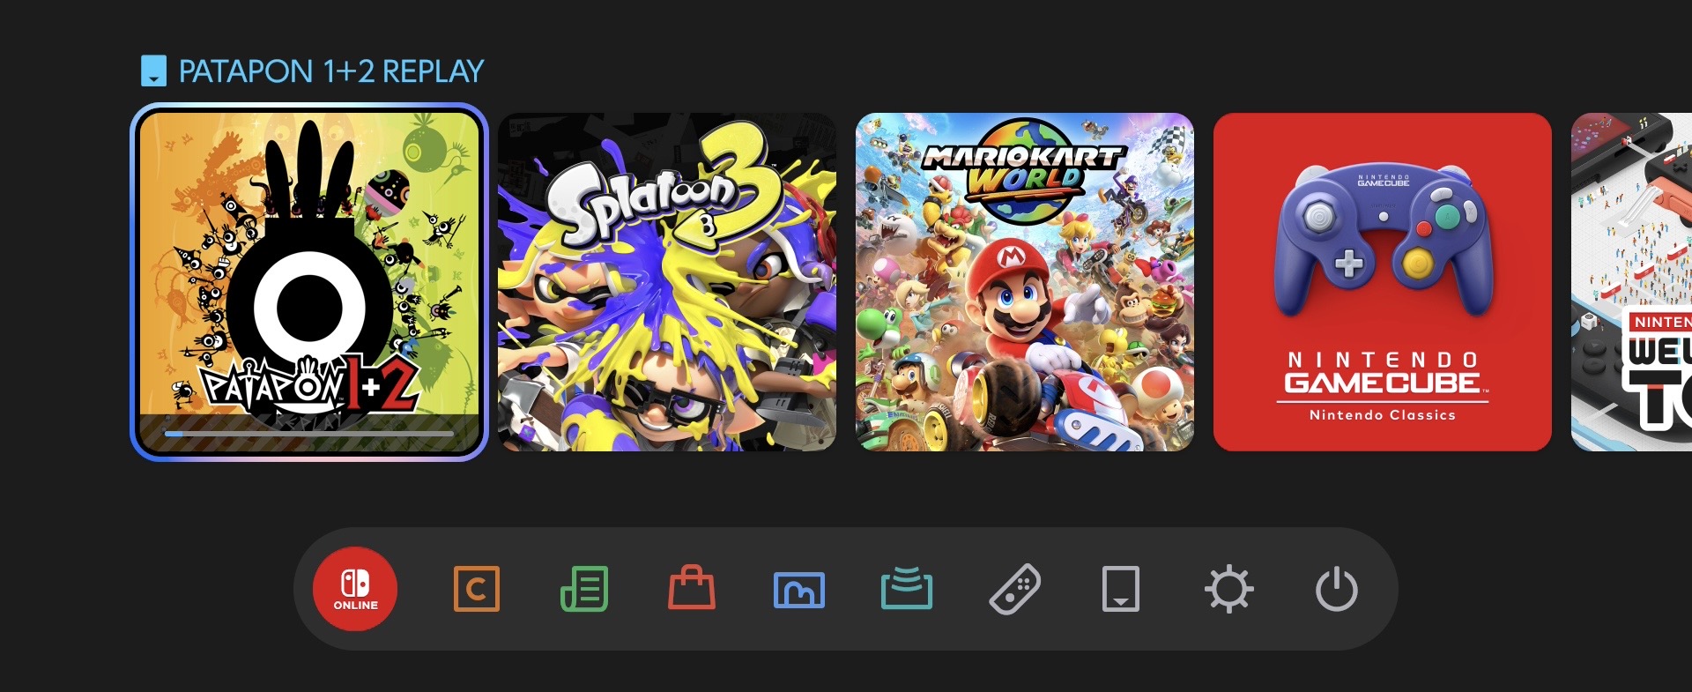Open the Controllers Joy-Con icon
1692x692 pixels.
tap(1014, 589)
